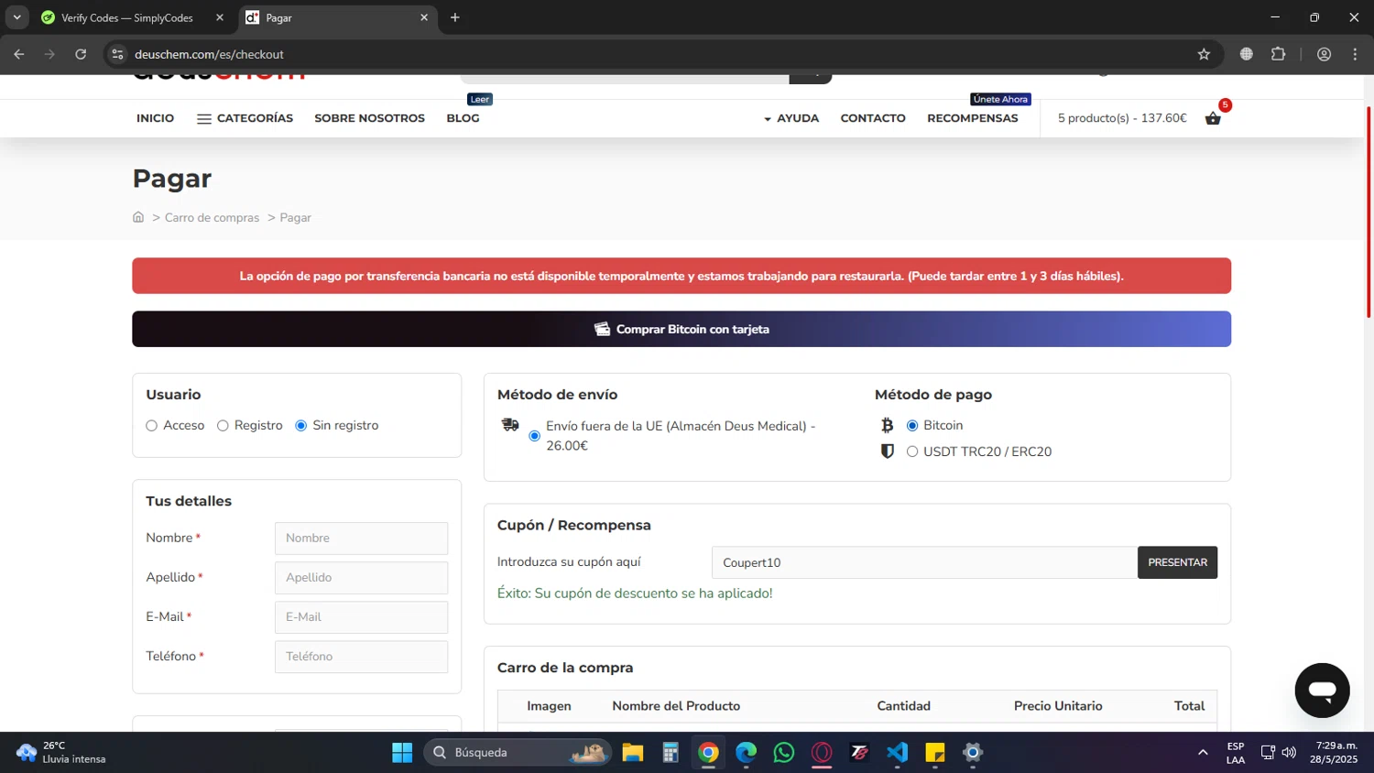The image size is (1374, 773).
Task: Click the shipping truck icon
Action: [x=510, y=425]
